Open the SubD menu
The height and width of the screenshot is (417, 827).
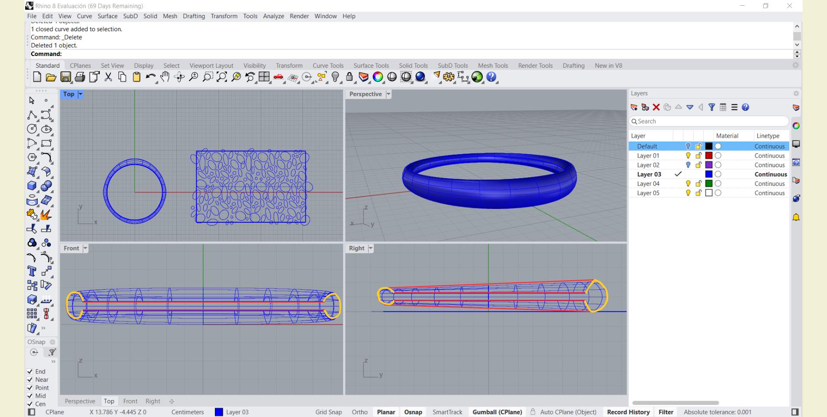click(x=130, y=16)
